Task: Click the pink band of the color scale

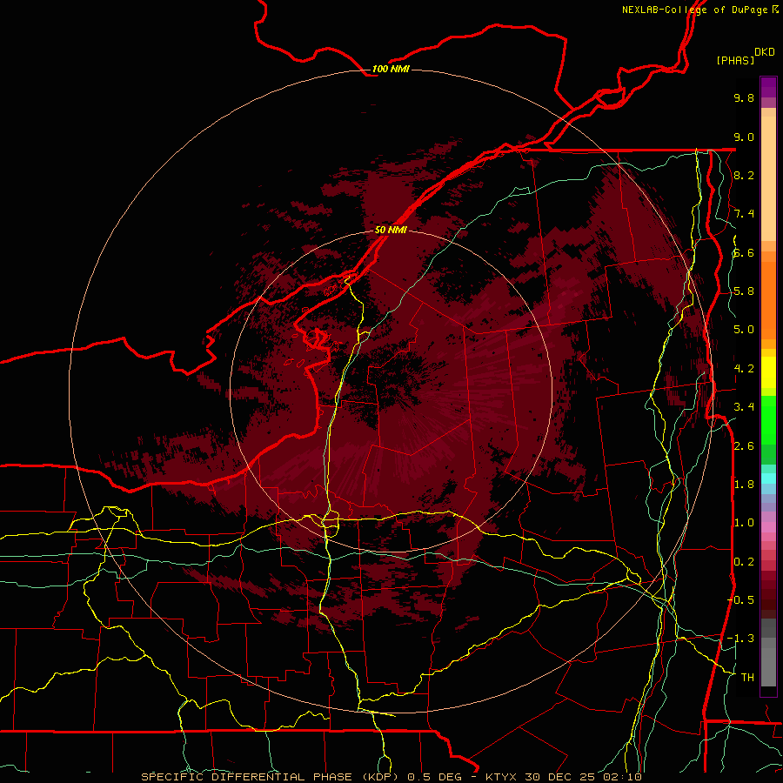Action: pyautogui.click(x=768, y=527)
